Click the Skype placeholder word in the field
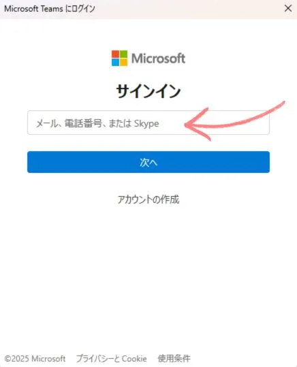Viewport: 297px width, 367px height. click(x=146, y=123)
